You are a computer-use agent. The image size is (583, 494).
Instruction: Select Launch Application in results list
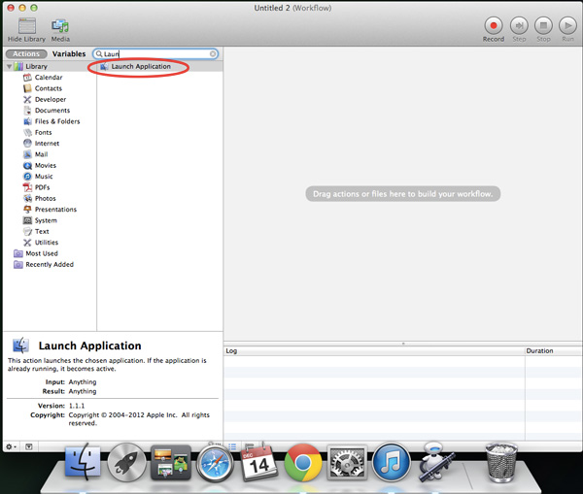tap(160, 67)
